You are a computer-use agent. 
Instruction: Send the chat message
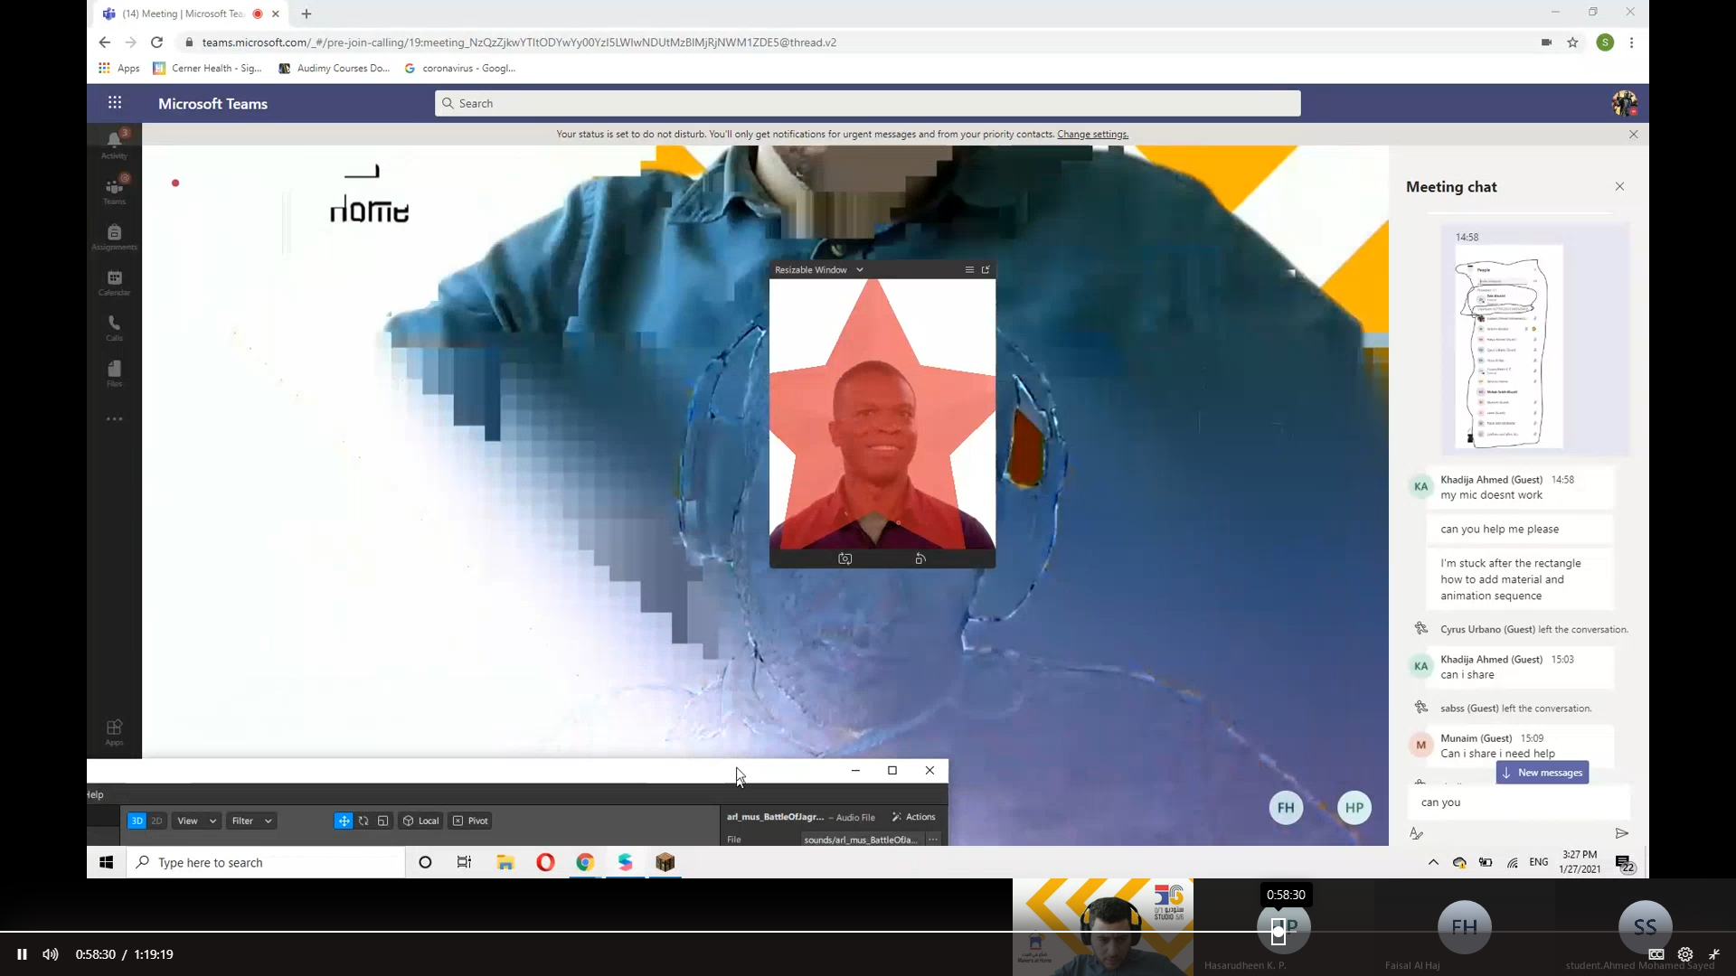(1621, 833)
